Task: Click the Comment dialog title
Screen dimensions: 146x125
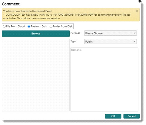Action: pyautogui.click(x=11, y=4)
